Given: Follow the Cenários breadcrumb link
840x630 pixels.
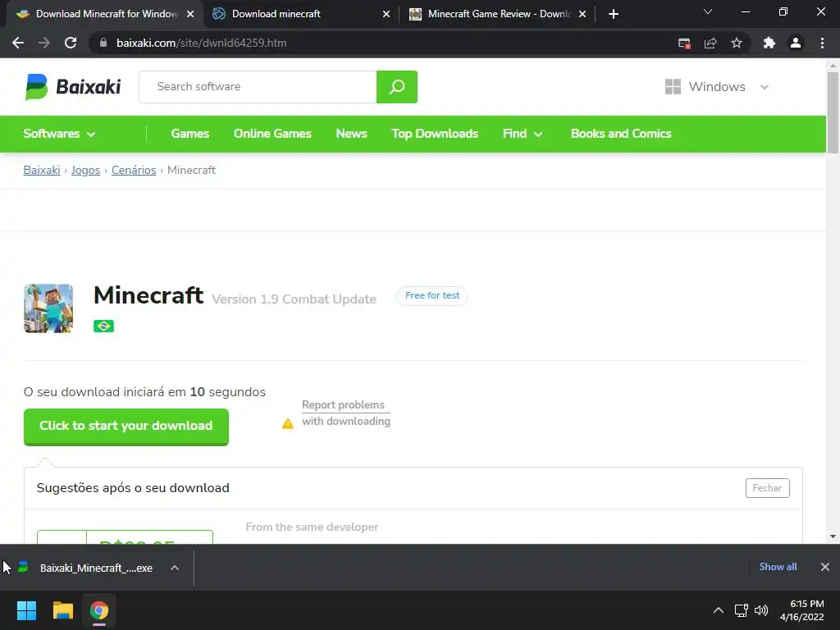Looking at the screenshot, I should [x=134, y=171].
